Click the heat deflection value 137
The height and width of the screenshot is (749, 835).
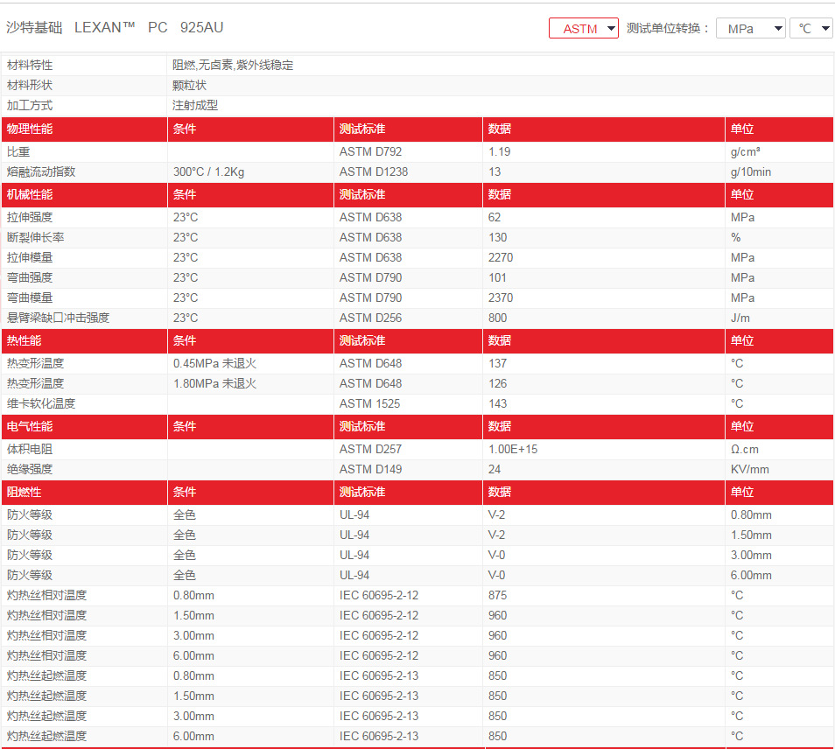(x=498, y=364)
